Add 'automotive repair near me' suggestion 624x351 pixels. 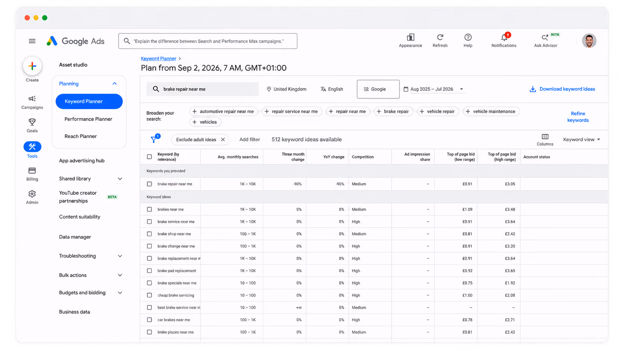[x=224, y=112]
